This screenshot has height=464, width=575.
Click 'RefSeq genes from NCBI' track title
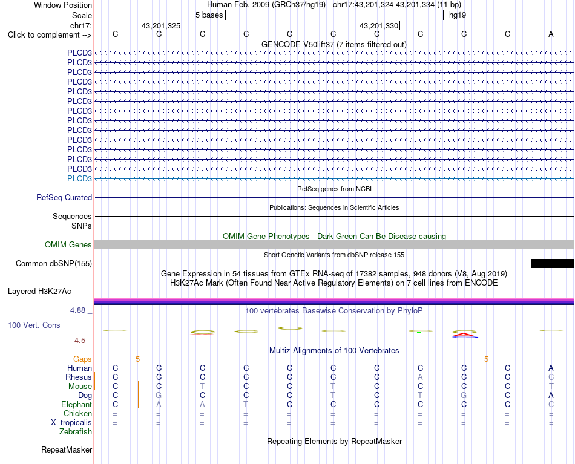point(334,189)
